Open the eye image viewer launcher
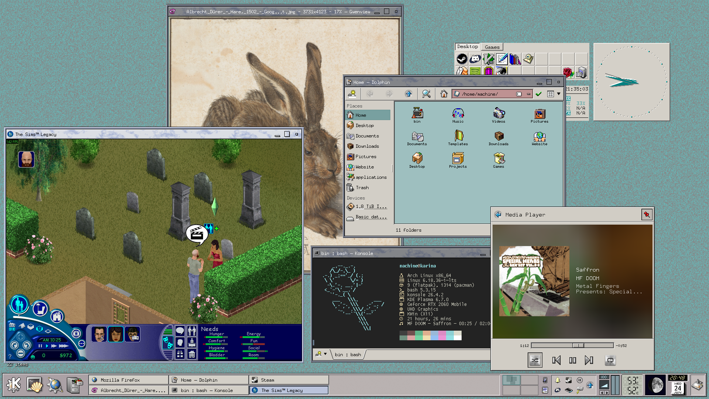Screen dimensions: 709x399 pyautogui.click(x=501, y=71)
